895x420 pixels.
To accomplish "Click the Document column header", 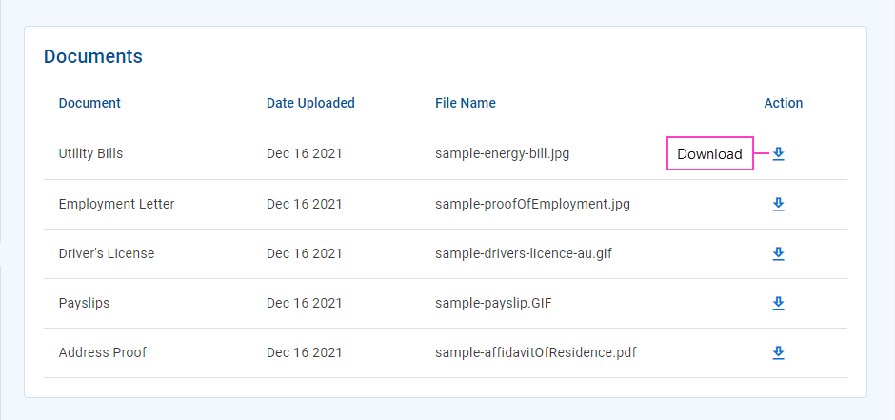I will click(89, 103).
